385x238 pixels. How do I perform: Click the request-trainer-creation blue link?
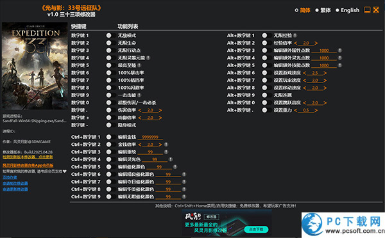15,183
